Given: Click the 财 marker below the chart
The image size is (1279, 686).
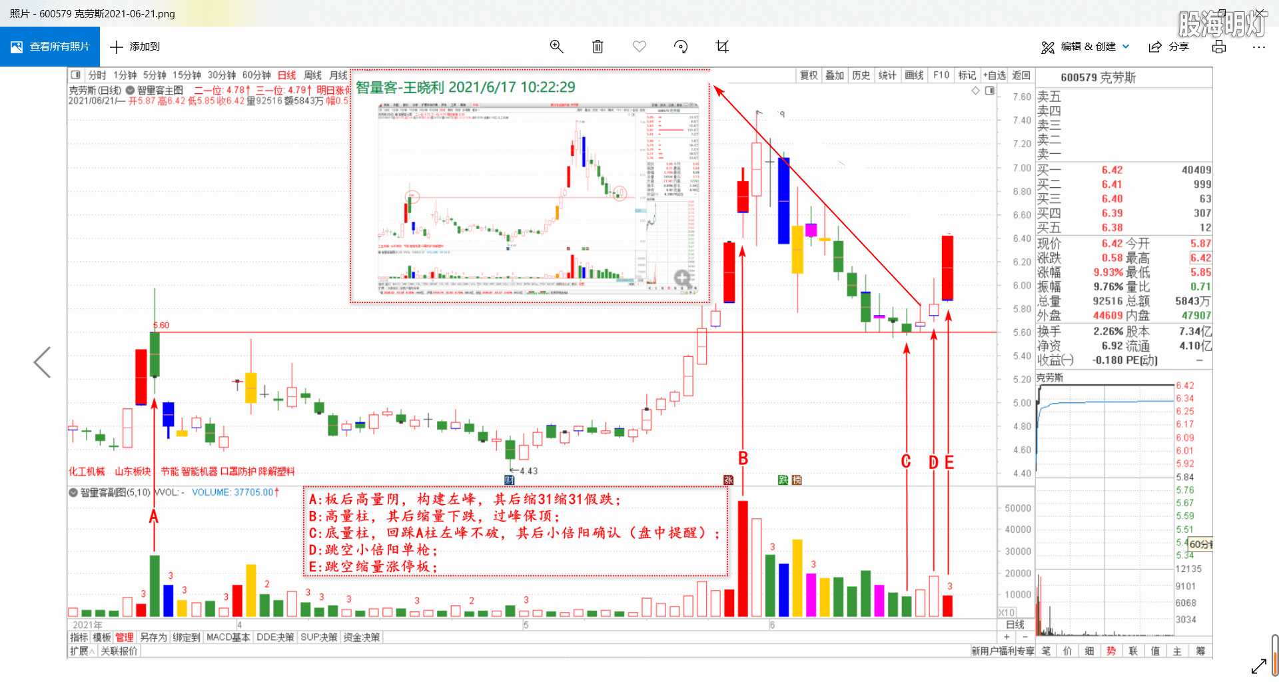Looking at the screenshot, I should (x=510, y=480).
